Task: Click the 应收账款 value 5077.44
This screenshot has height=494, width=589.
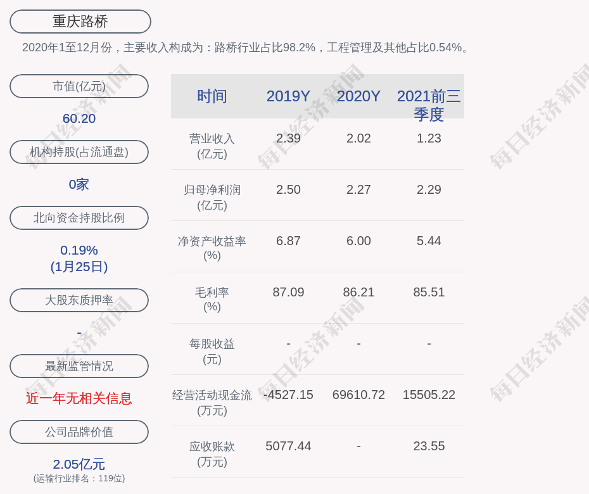Action: click(288, 446)
